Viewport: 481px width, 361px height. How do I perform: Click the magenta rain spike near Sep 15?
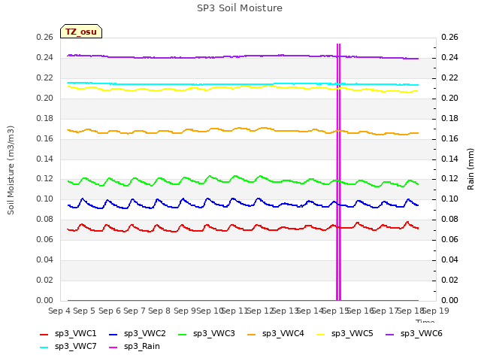pyautogui.click(x=338, y=172)
